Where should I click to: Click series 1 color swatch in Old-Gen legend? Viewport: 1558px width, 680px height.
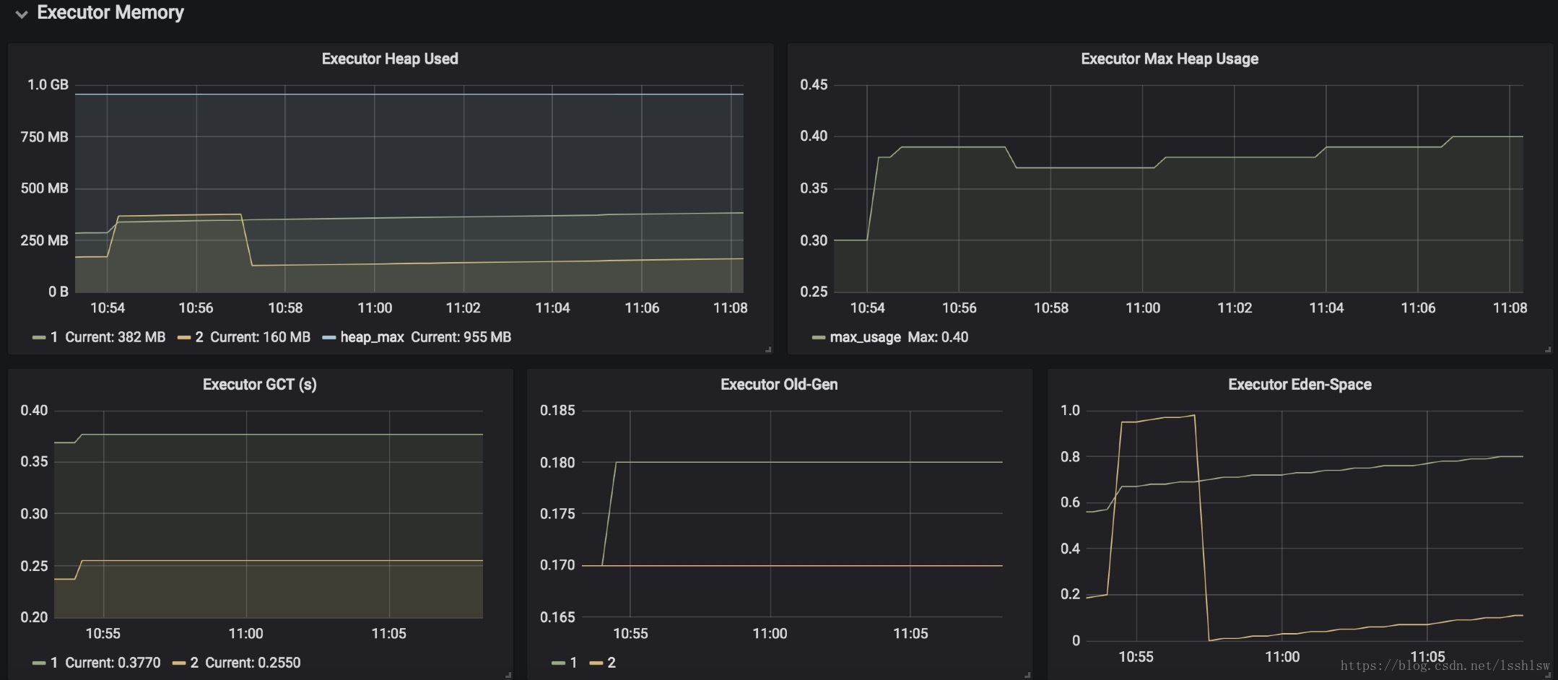[558, 663]
